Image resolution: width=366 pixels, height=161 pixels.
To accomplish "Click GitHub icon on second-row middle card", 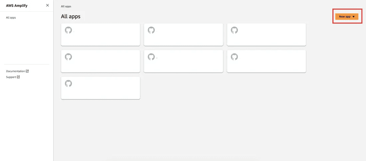I will [x=151, y=57].
